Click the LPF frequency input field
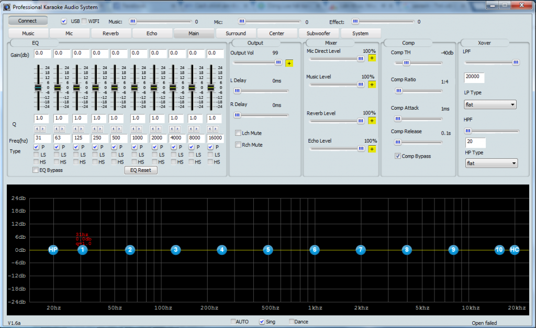 tap(474, 78)
